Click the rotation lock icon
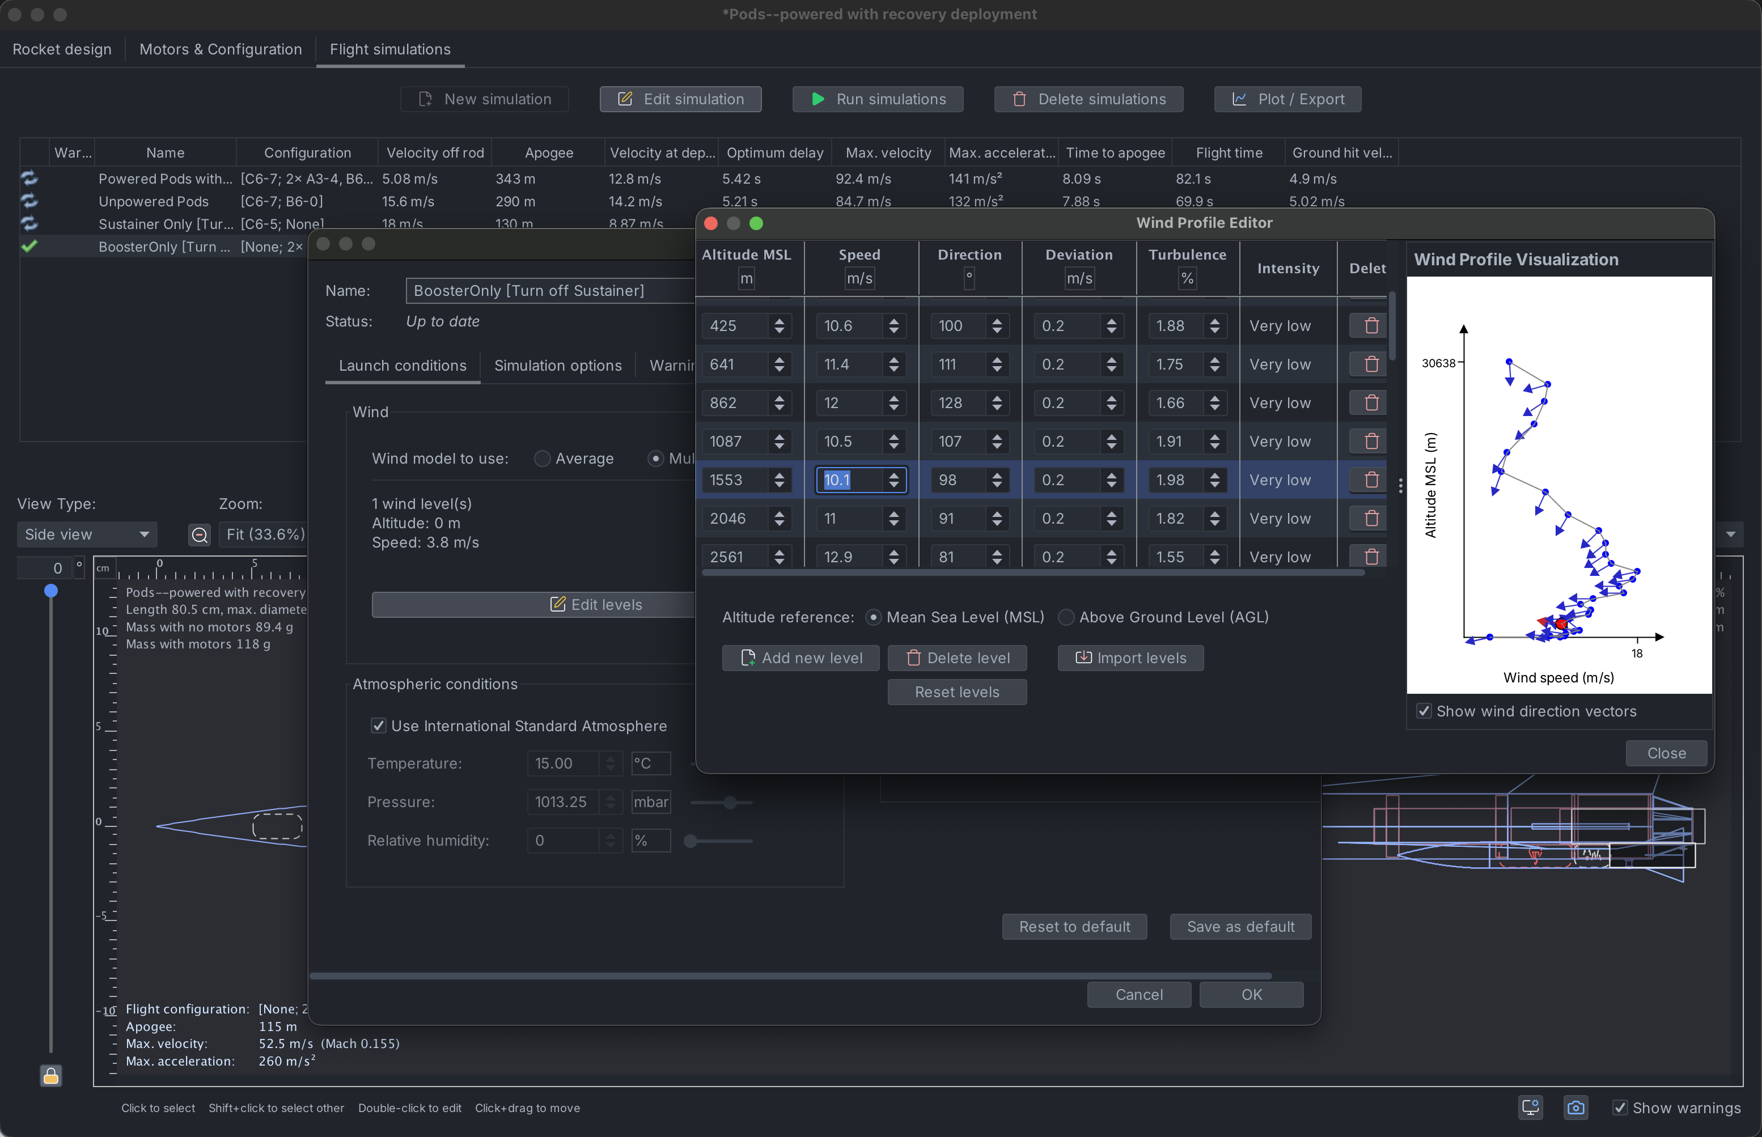Image resolution: width=1762 pixels, height=1137 pixels. 51,1076
